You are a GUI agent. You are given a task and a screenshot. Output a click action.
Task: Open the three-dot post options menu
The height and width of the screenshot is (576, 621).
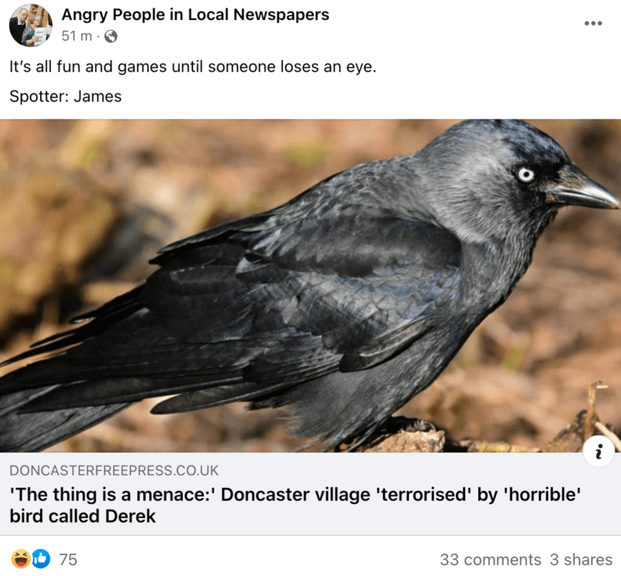pyautogui.click(x=593, y=23)
